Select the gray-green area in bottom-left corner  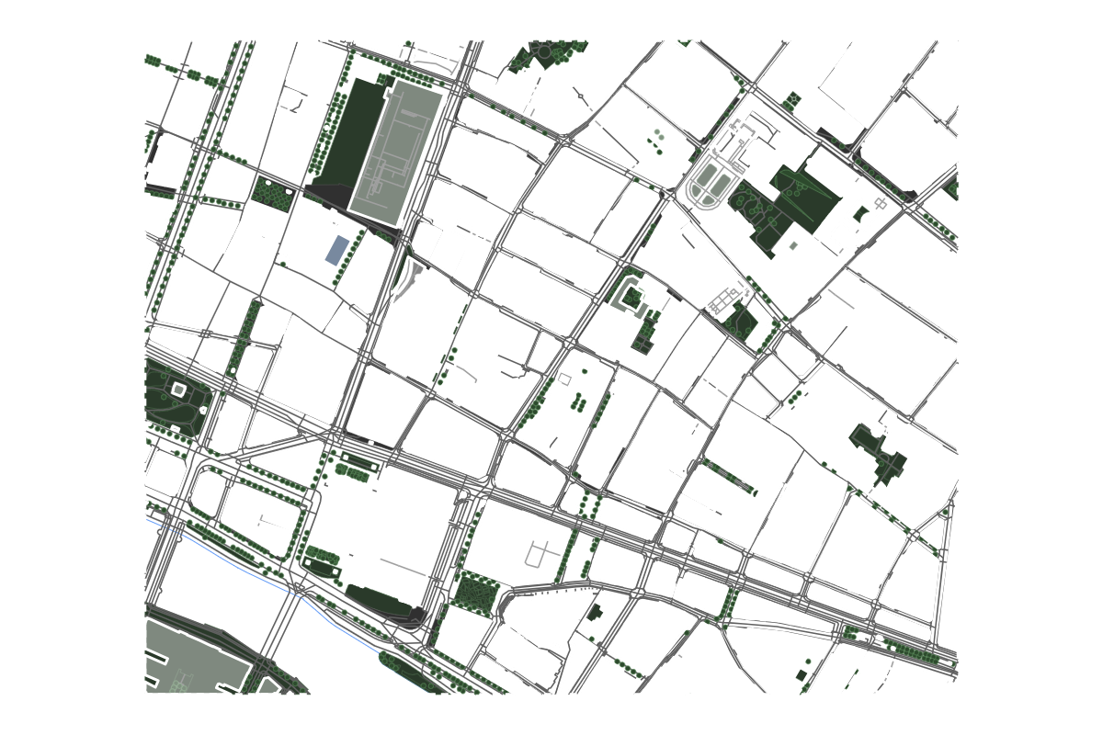pos(199,656)
